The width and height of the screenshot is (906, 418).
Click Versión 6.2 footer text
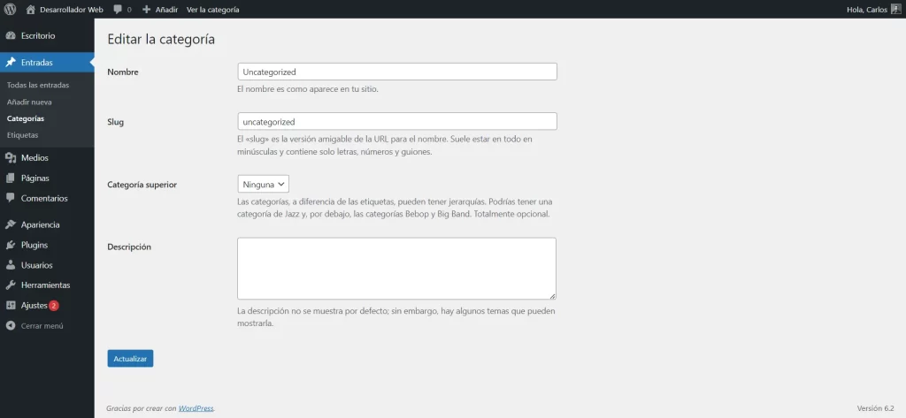pyautogui.click(x=875, y=408)
